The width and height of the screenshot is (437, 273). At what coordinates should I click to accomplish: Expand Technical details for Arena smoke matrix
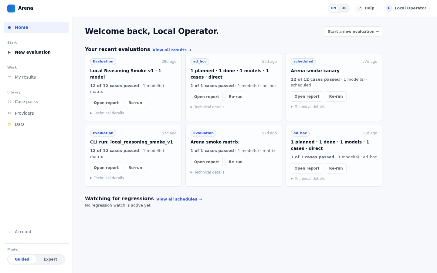click(x=208, y=172)
